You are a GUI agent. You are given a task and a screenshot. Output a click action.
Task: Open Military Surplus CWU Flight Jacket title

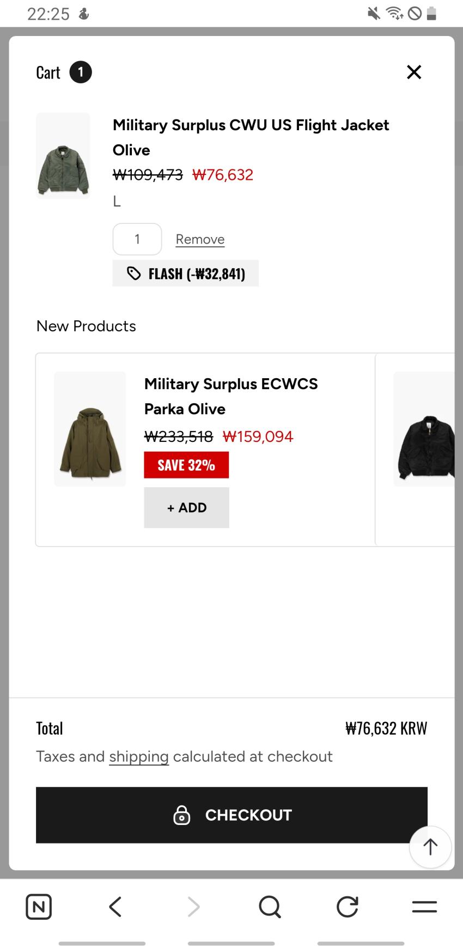(x=251, y=137)
